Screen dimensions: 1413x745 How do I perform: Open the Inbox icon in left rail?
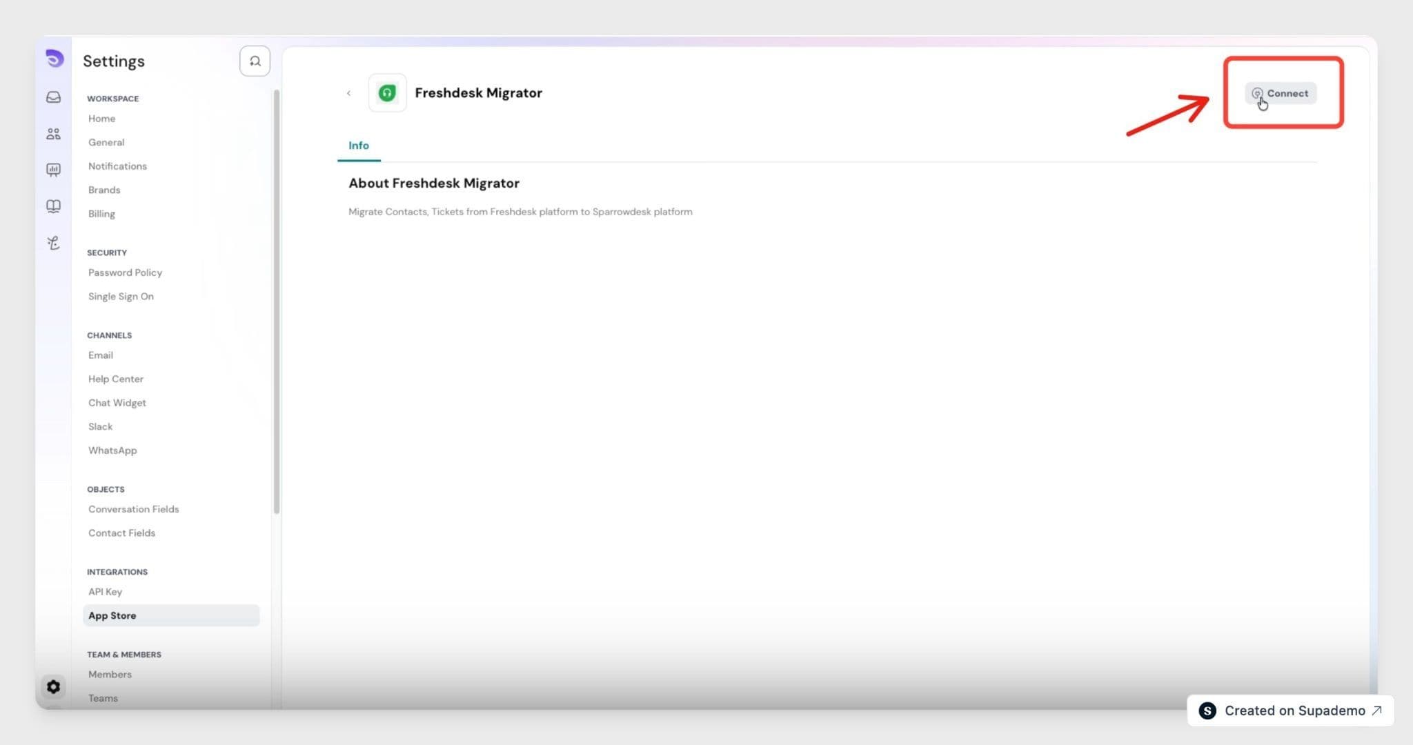[x=53, y=97]
